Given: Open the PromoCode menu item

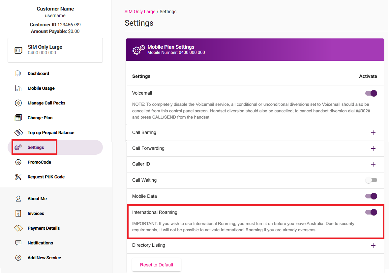Looking at the screenshot, I should pos(39,162).
